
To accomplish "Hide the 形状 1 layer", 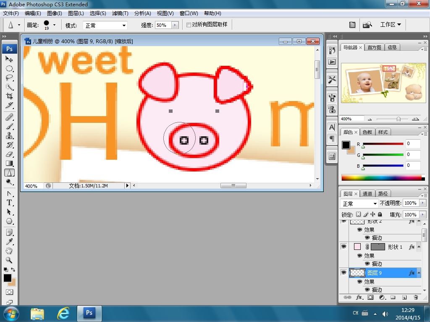I will pyautogui.click(x=343, y=247).
